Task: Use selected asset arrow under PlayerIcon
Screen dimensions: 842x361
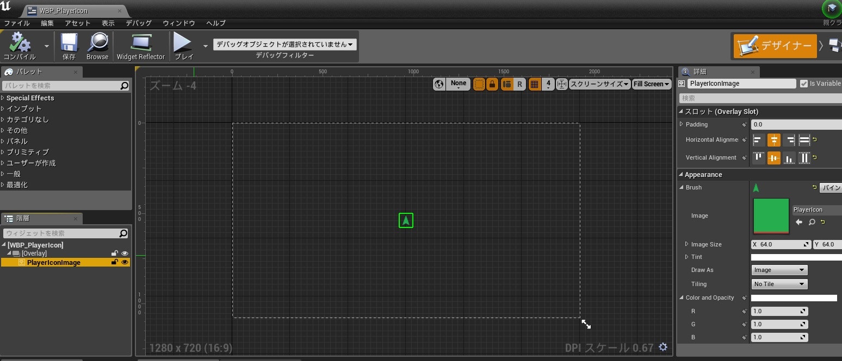Action: [798, 222]
